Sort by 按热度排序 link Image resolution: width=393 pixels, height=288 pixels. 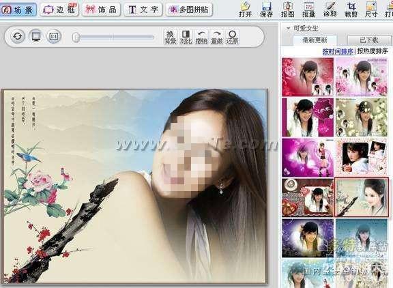[x=373, y=51]
